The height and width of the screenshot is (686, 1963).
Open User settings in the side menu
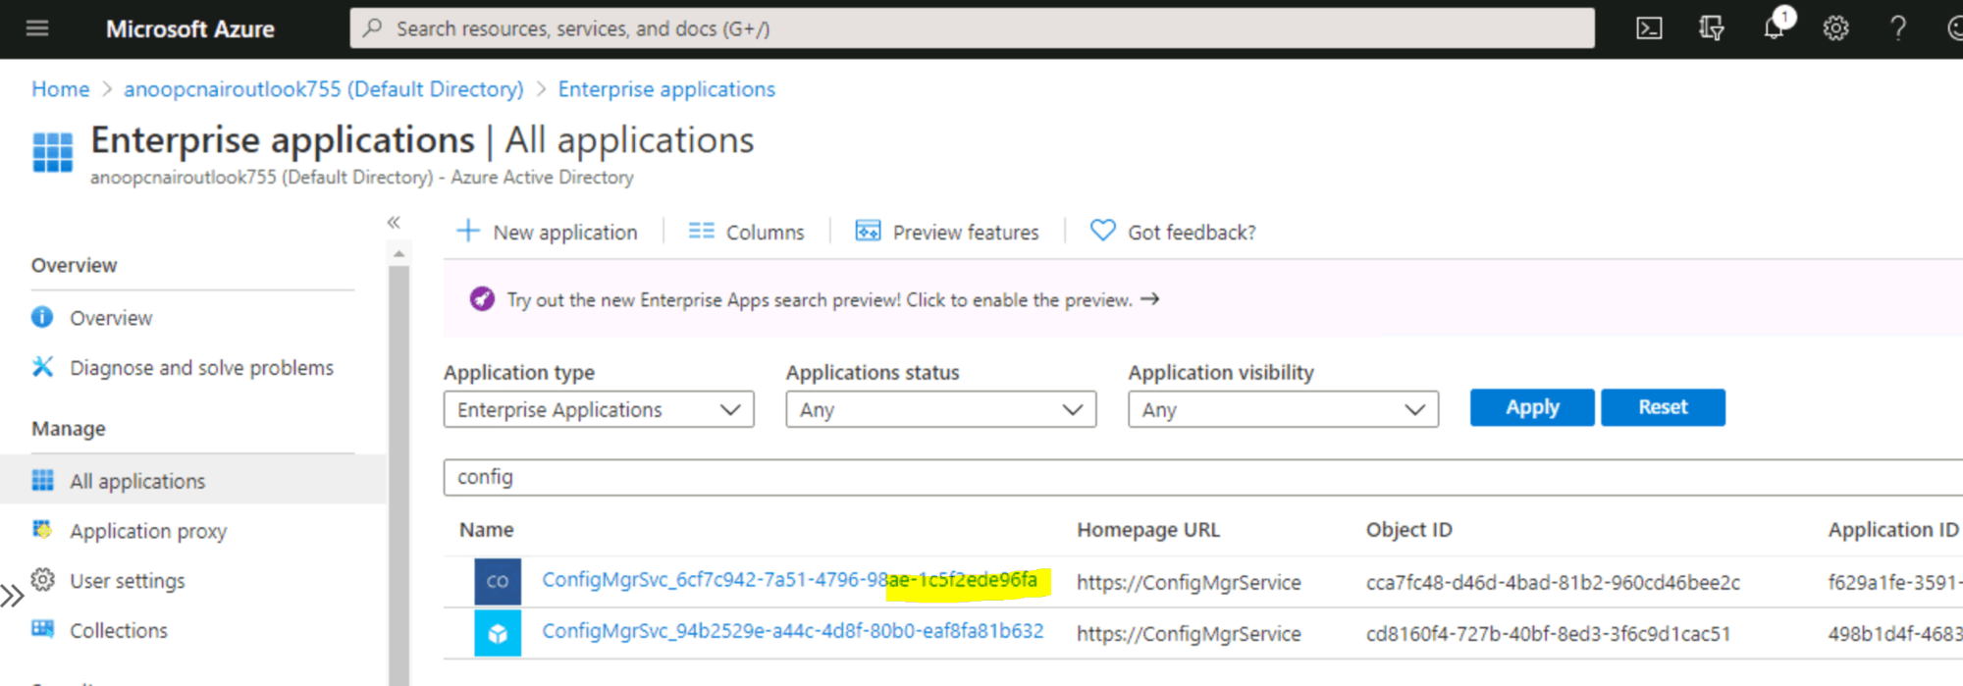click(x=128, y=581)
